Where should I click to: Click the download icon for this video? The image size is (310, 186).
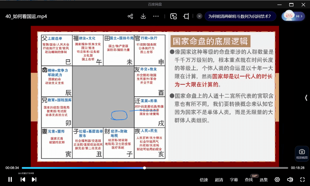tap(143, 16)
